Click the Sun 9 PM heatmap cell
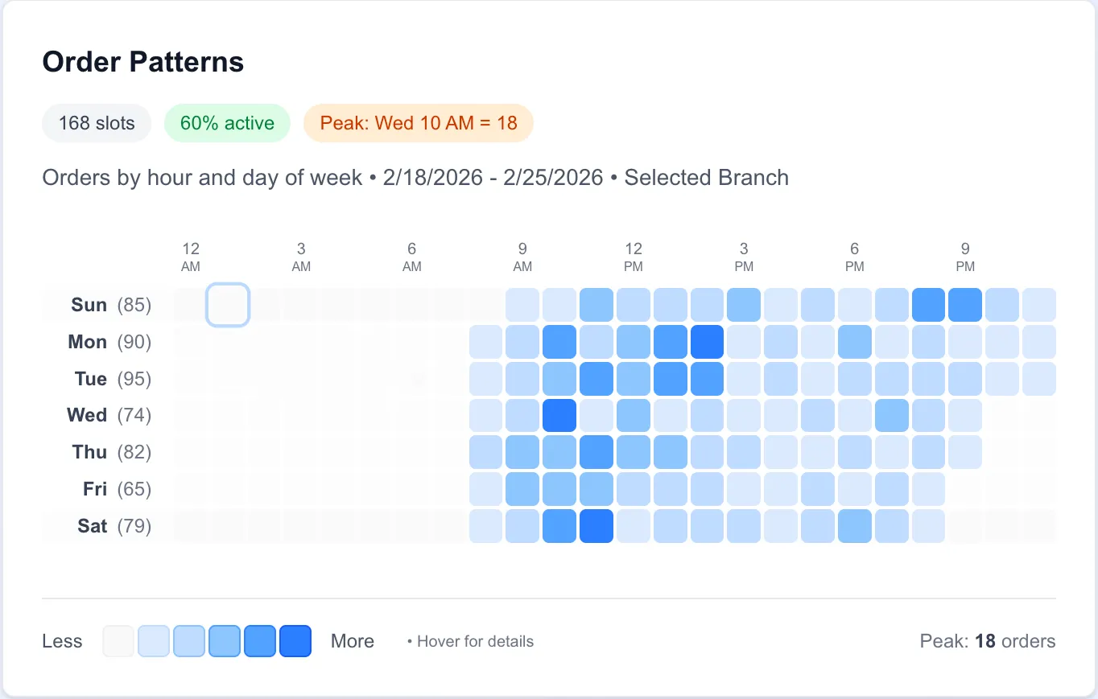Image resolution: width=1098 pixels, height=699 pixels. (965, 305)
